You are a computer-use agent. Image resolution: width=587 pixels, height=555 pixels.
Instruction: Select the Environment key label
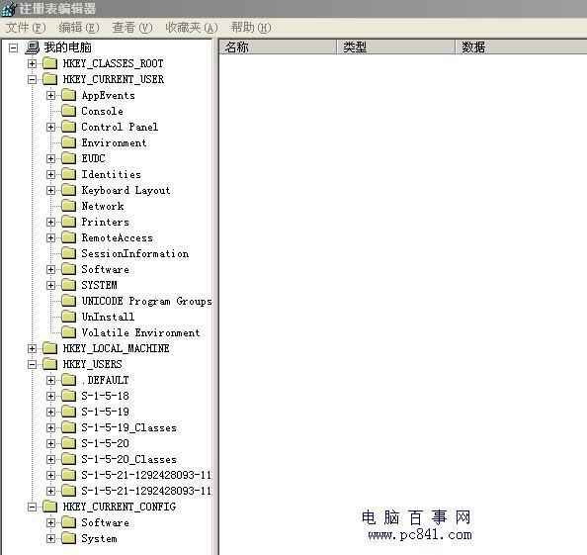115,142
